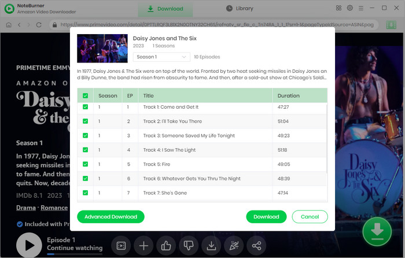
Task: Uncheck Track 6: Whatever Gets You Thru The Night
Action: 85,178
